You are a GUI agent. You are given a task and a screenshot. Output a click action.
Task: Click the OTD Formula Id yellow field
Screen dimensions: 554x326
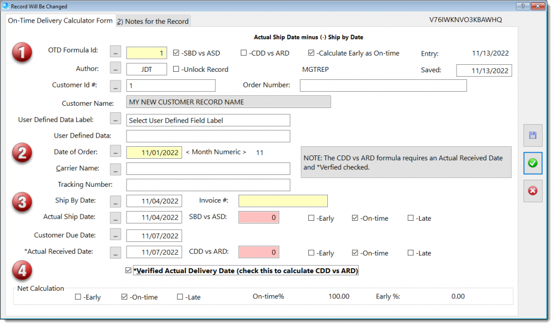[x=147, y=53]
